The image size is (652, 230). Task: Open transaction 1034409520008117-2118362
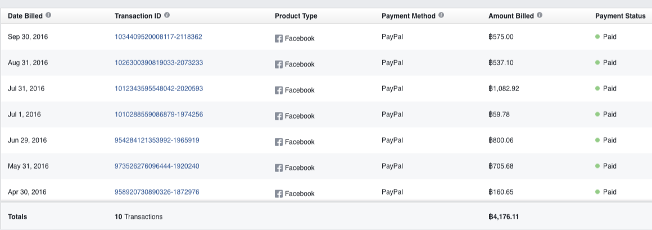point(158,37)
